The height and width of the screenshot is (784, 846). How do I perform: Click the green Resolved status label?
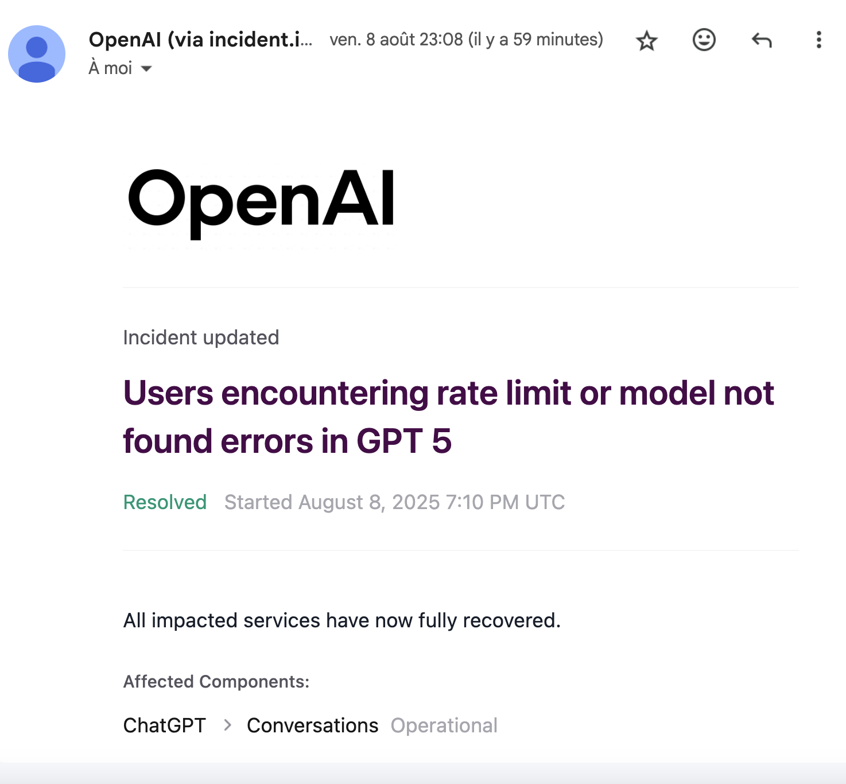tap(165, 502)
